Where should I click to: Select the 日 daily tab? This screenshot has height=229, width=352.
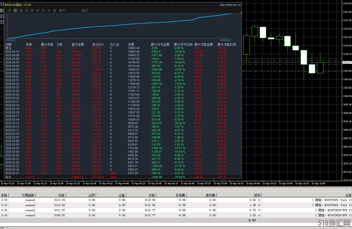tap(15, 10)
